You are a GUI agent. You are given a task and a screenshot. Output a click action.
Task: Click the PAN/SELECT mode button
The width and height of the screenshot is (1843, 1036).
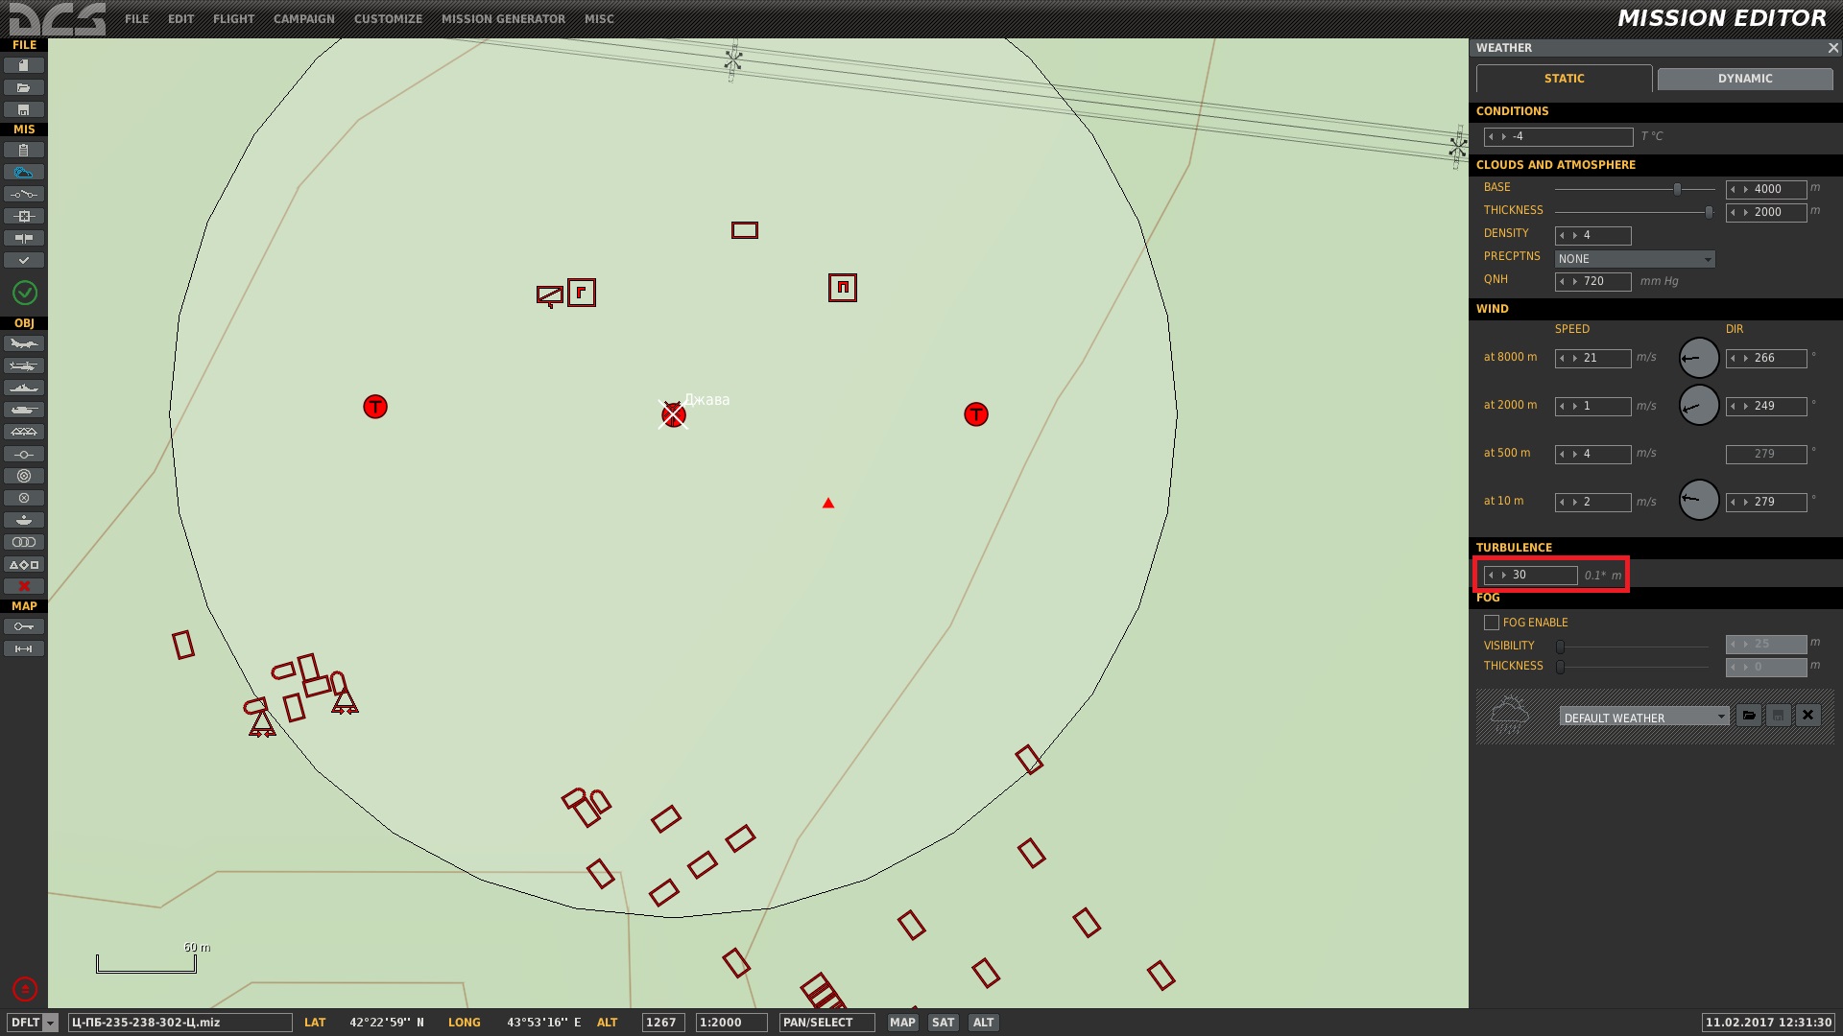[826, 1023]
